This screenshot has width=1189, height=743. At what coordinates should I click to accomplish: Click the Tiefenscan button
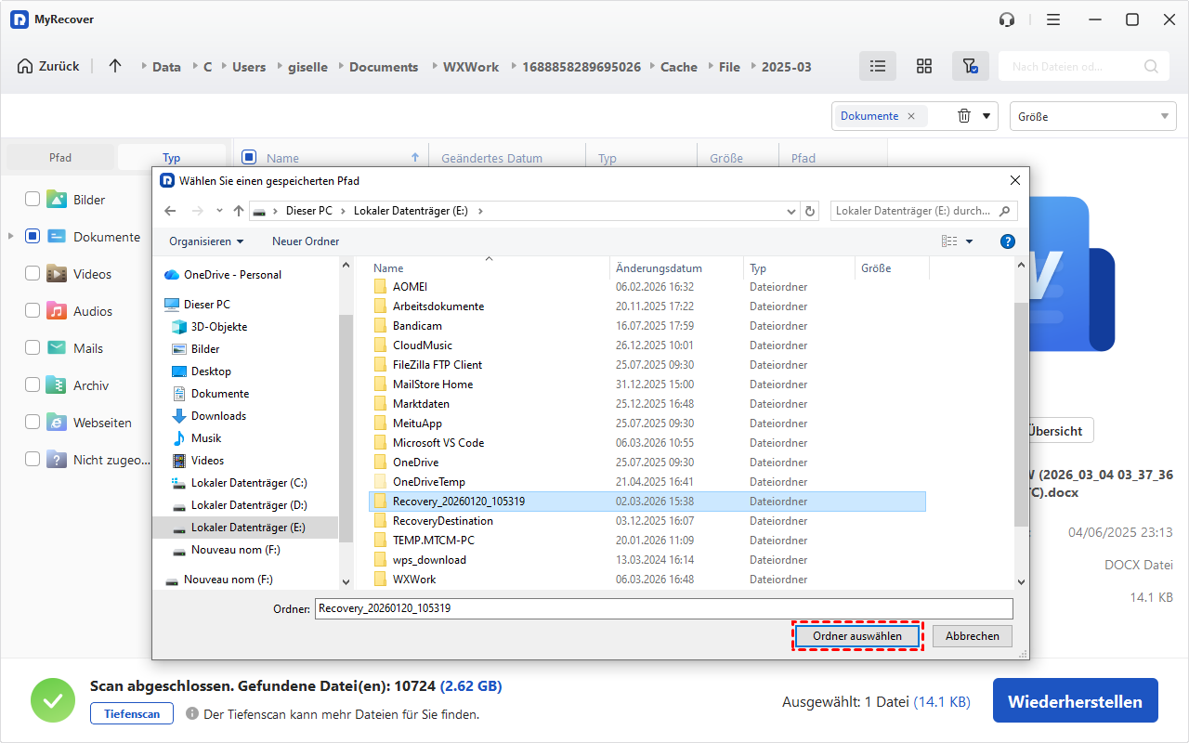click(x=131, y=713)
